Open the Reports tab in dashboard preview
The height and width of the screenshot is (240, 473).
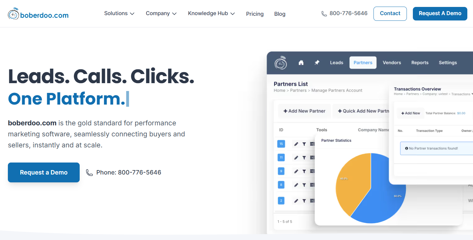point(420,63)
